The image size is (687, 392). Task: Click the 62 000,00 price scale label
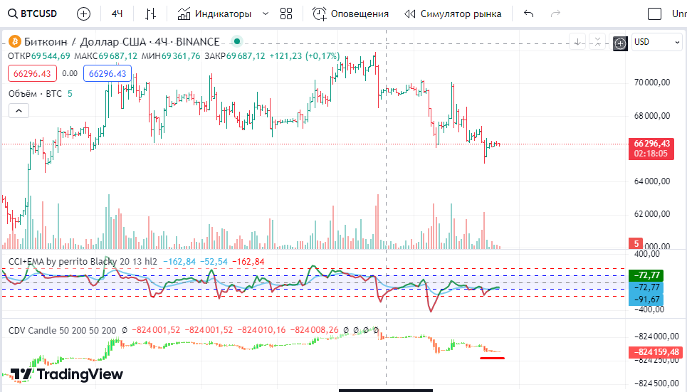[x=652, y=213]
